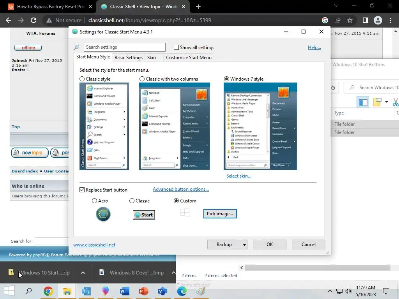Click the horizontal scrollbar in File Explorer
The image size is (399, 299).
[x=317, y=267]
